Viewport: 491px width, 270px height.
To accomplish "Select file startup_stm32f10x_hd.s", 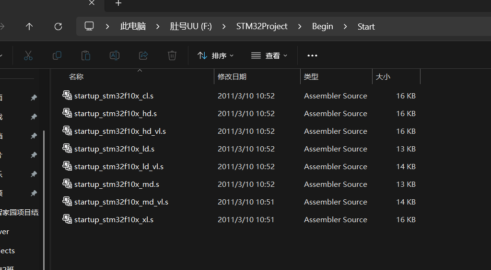I will [x=115, y=114].
